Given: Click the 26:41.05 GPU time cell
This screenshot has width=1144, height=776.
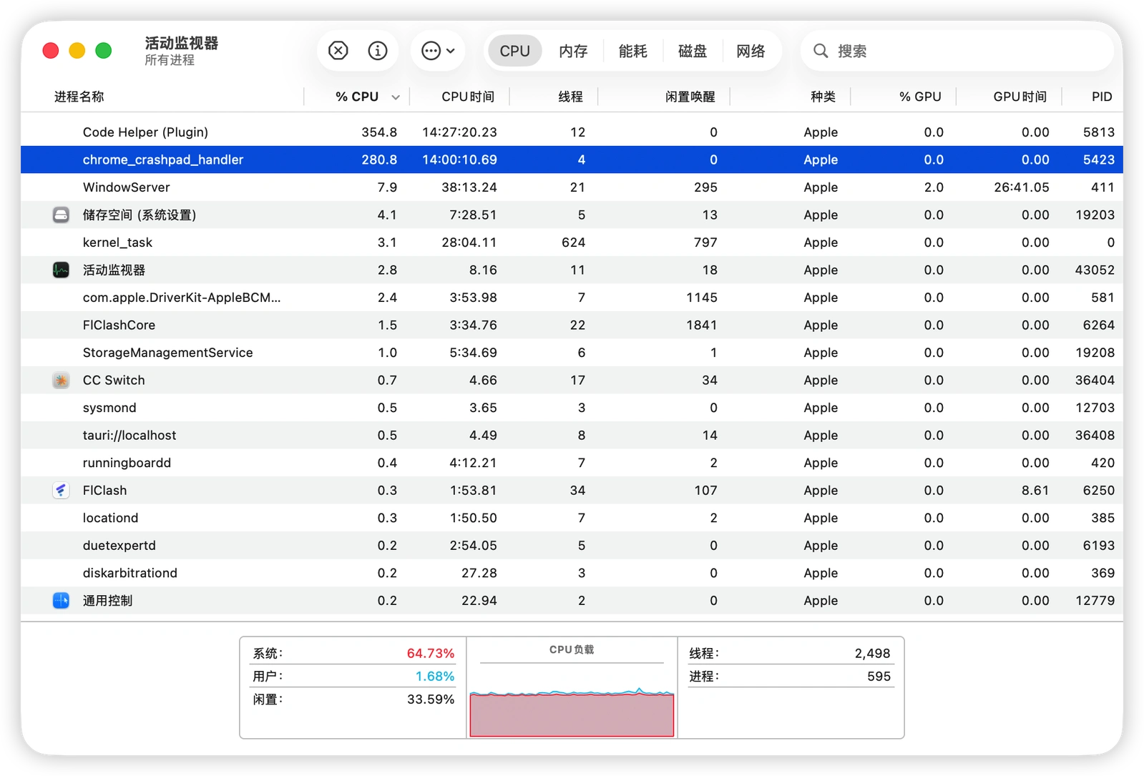Looking at the screenshot, I should (x=1021, y=187).
